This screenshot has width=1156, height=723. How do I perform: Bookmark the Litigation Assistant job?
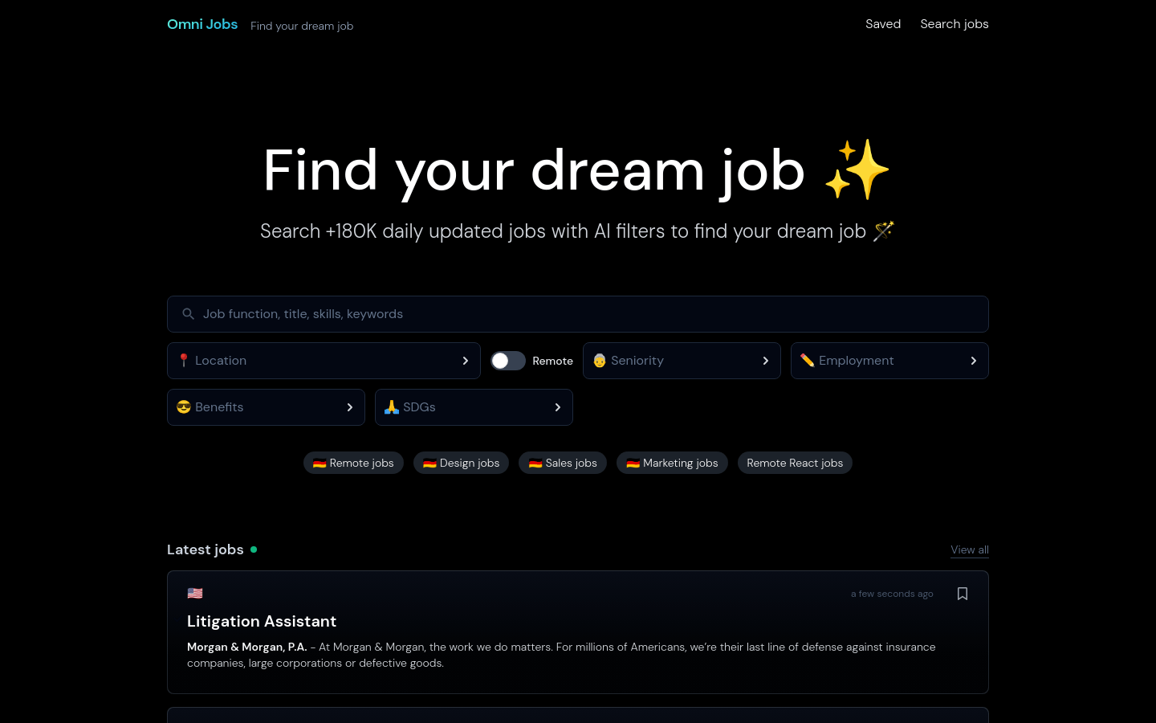962,594
